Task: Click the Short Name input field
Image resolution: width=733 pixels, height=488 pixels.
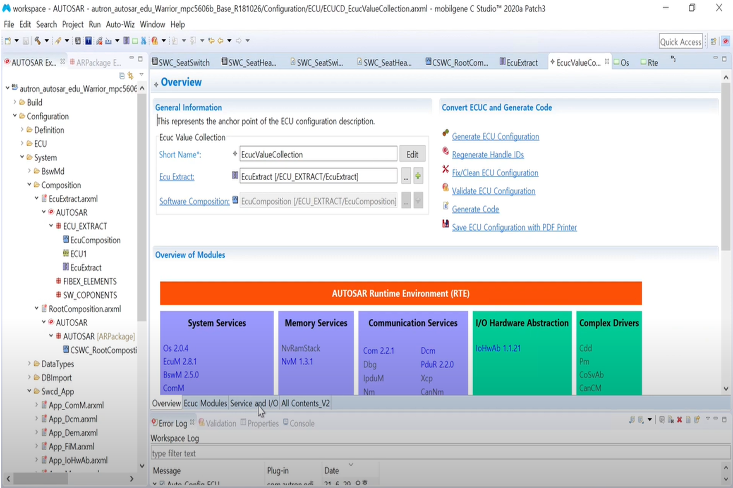Action: tap(318, 154)
